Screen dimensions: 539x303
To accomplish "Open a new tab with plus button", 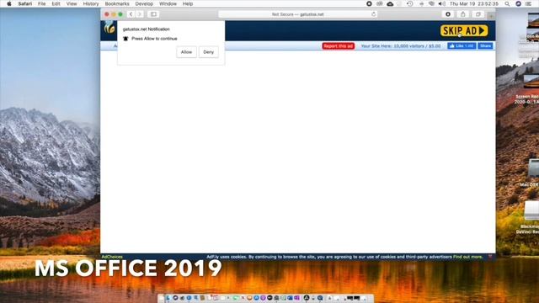I will (x=491, y=16).
